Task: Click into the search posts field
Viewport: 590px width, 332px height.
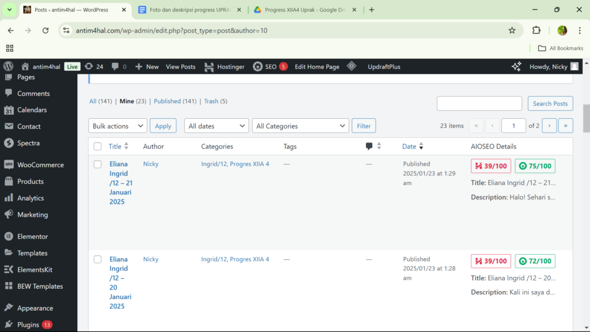Action: pyautogui.click(x=479, y=104)
